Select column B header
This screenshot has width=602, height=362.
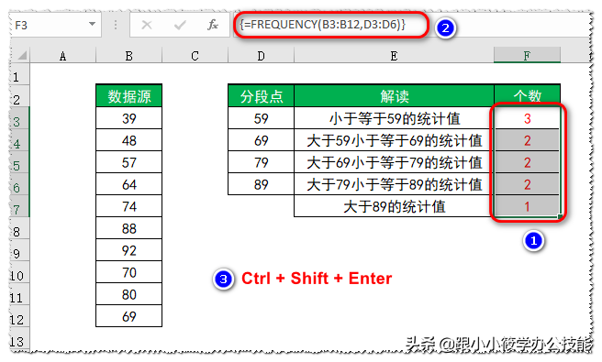click(129, 56)
